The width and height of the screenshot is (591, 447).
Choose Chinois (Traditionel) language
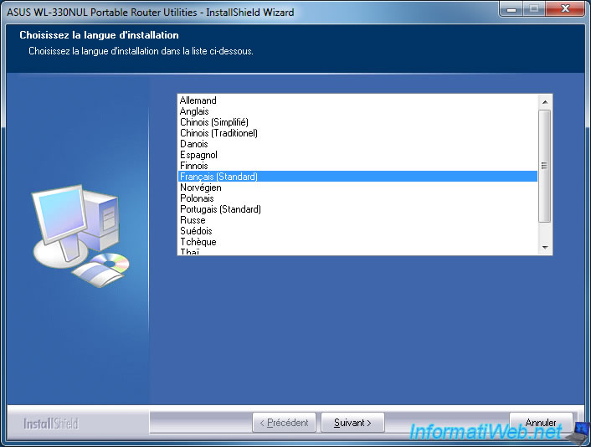(357, 133)
